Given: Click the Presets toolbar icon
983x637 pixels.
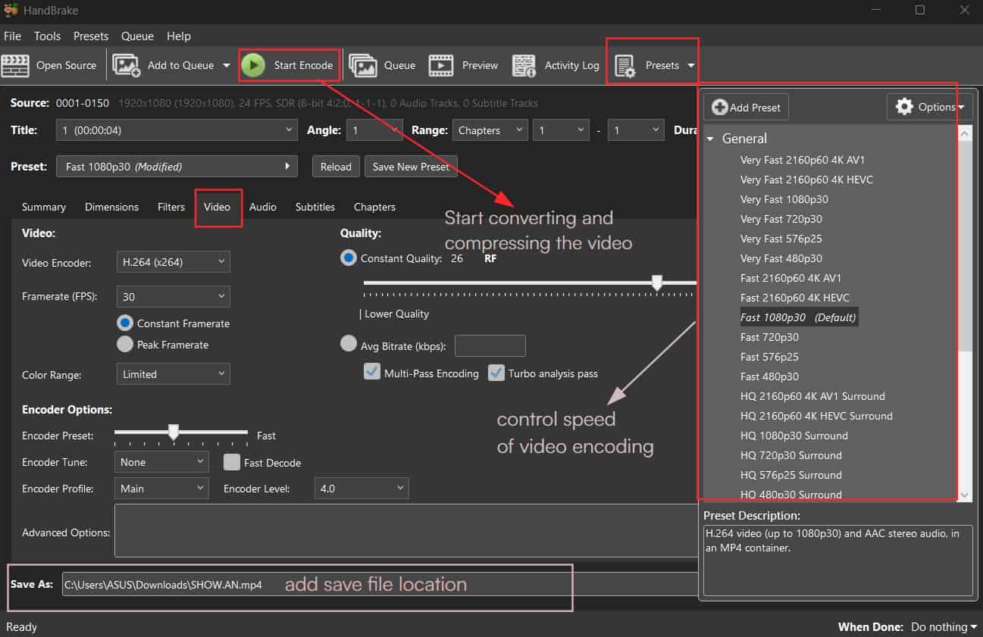Looking at the screenshot, I should pyautogui.click(x=625, y=66).
